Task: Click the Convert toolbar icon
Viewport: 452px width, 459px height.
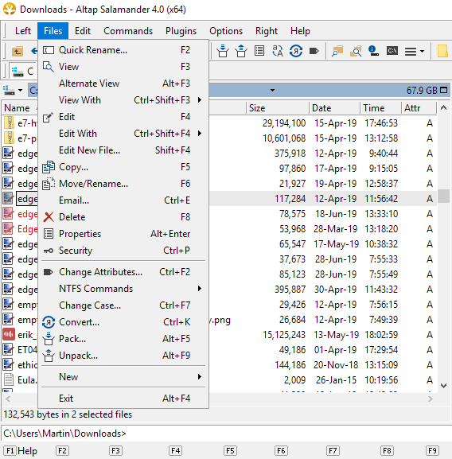Action: click(x=296, y=51)
